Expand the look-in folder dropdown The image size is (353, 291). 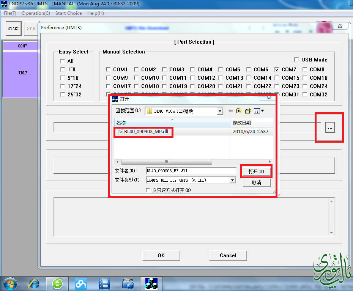[x=220, y=111]
